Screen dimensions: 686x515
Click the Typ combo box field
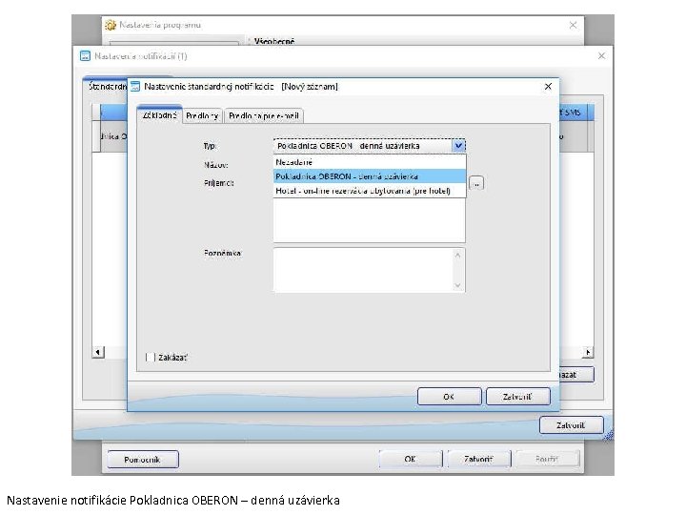pos(370,146)
